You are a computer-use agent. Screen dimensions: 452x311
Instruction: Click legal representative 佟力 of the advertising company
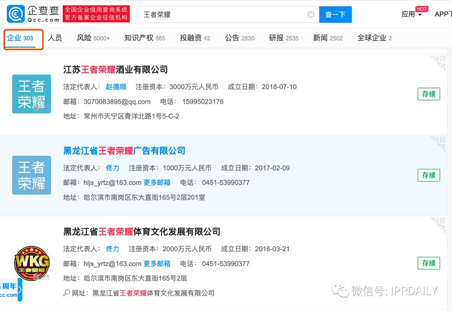pyautogui.click(x=113, y=168)
